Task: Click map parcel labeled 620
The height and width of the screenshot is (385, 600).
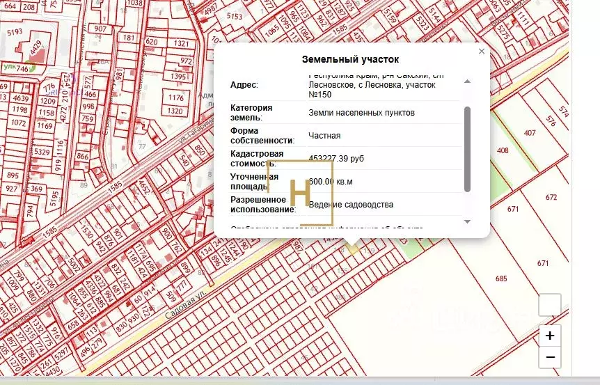Action: click(x=152, y=42)
